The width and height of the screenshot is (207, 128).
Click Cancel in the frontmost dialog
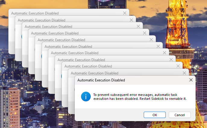coord(180,115)
